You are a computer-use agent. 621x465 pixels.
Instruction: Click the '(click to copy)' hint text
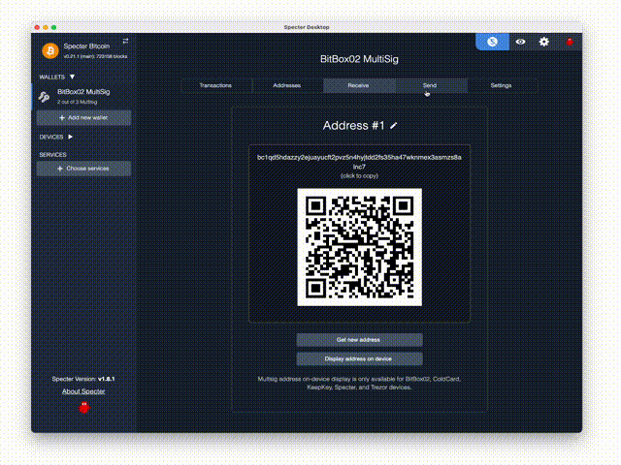click(x=359, y=176)
